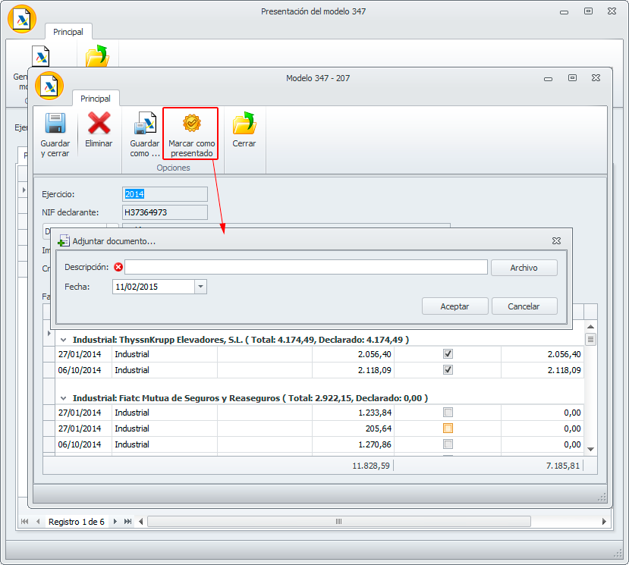Click the Cerrar folder icon

(x=244, y=124)
